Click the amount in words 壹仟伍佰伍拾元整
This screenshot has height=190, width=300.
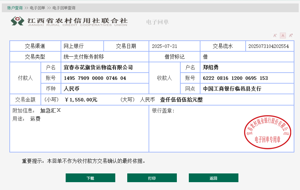pyautogui.click(x=181, y=100)
